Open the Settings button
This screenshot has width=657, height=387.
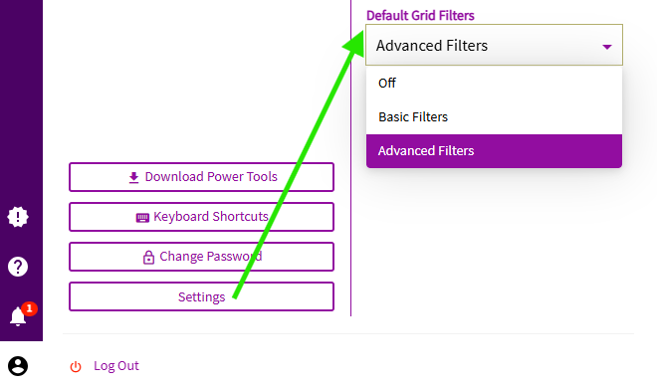pyautogui.click(x=201, y=296)
